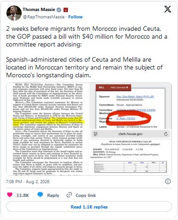Viewport: 178px width, 220px height.
Task: Click the Thomas Massie display name
Action: tap(39, 10)
